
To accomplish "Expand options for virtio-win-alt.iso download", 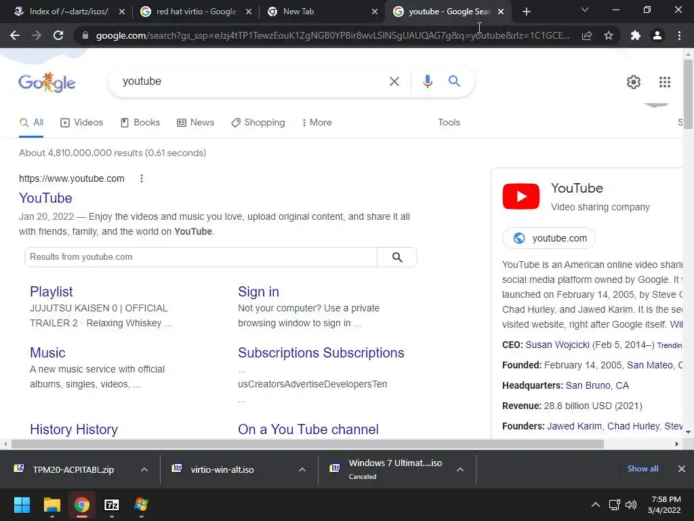I will (302, 469).
